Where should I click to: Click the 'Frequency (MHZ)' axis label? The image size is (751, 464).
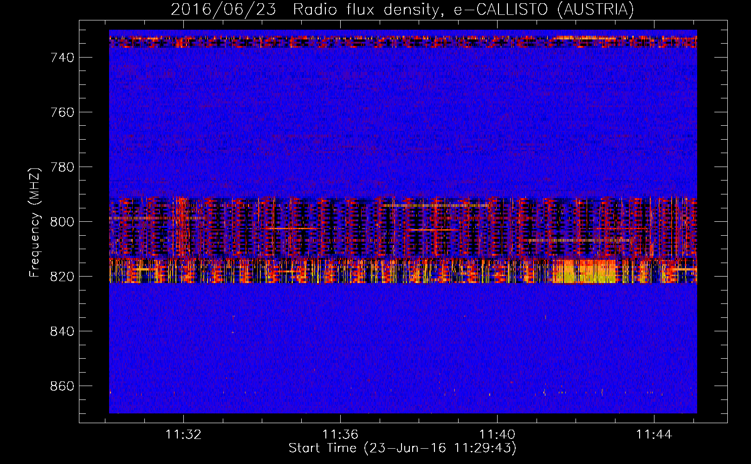pos(34,222)
